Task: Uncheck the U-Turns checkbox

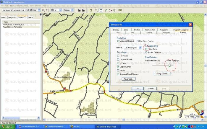Action: [x=118, y=63]
